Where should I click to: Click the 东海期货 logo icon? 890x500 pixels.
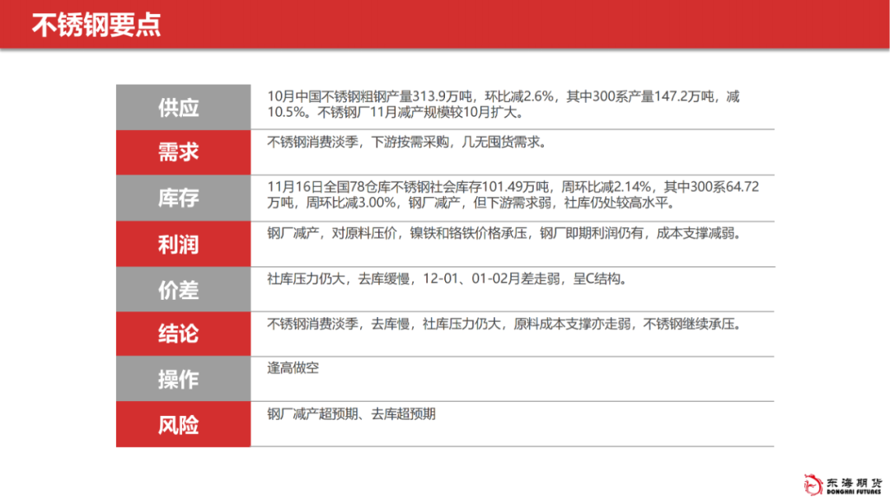(814, 483)
